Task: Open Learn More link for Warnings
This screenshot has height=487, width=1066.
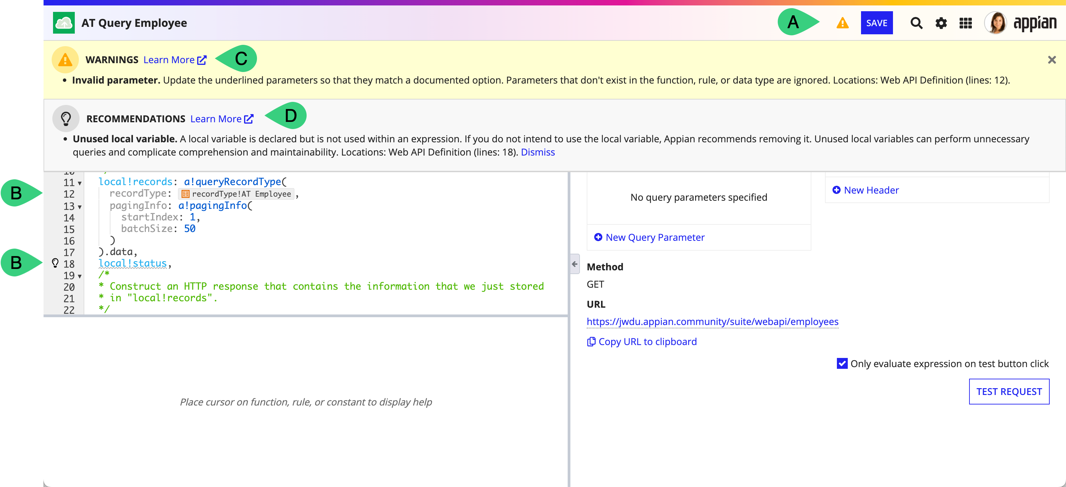Action: coord(175,60)
